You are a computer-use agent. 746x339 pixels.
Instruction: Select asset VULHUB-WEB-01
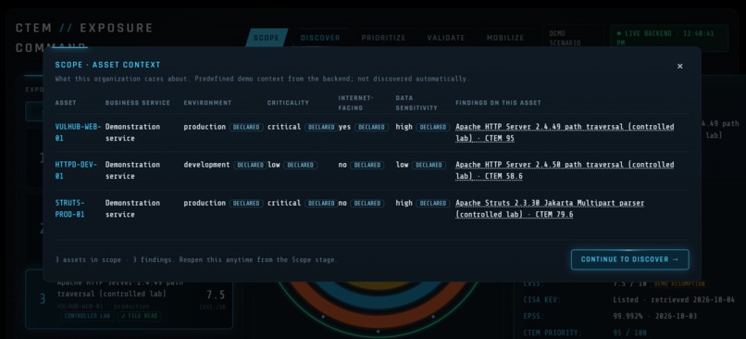coord(78,132)
